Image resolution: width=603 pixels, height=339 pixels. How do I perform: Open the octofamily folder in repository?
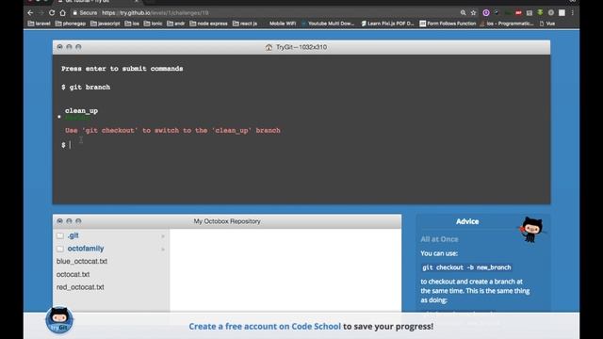(x=86, y=249)
